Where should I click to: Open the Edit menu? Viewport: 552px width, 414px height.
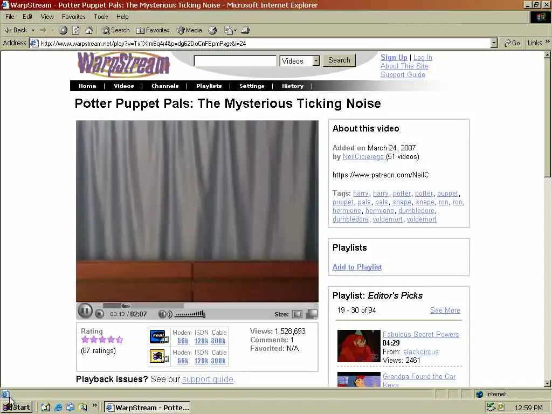coord(27,17)
